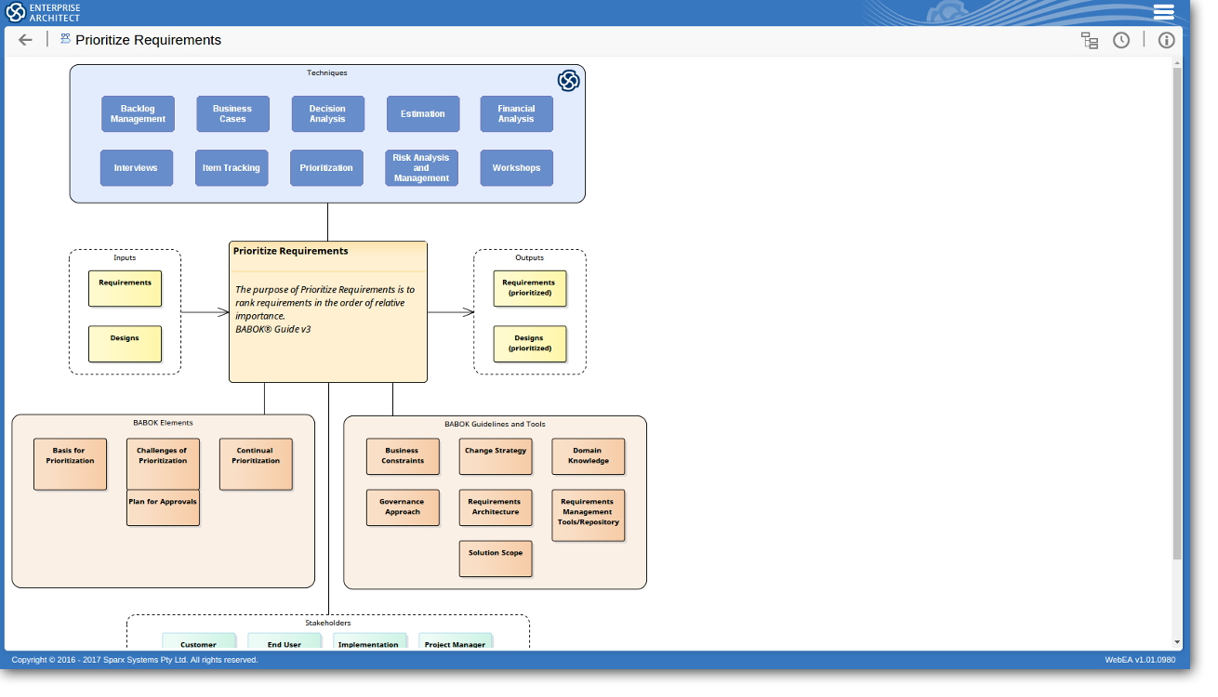Open the hamburger menu in header
The image size is (1218, 697).
(1163, 12)
